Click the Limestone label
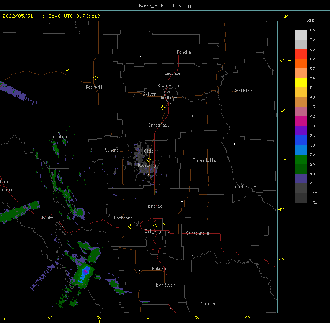330x323 pixels. tap(59, 137)
